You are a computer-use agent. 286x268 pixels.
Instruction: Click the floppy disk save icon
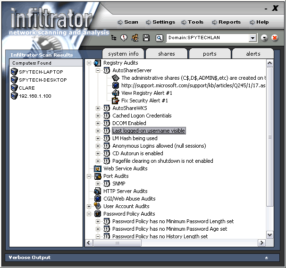tap(146, 38)
